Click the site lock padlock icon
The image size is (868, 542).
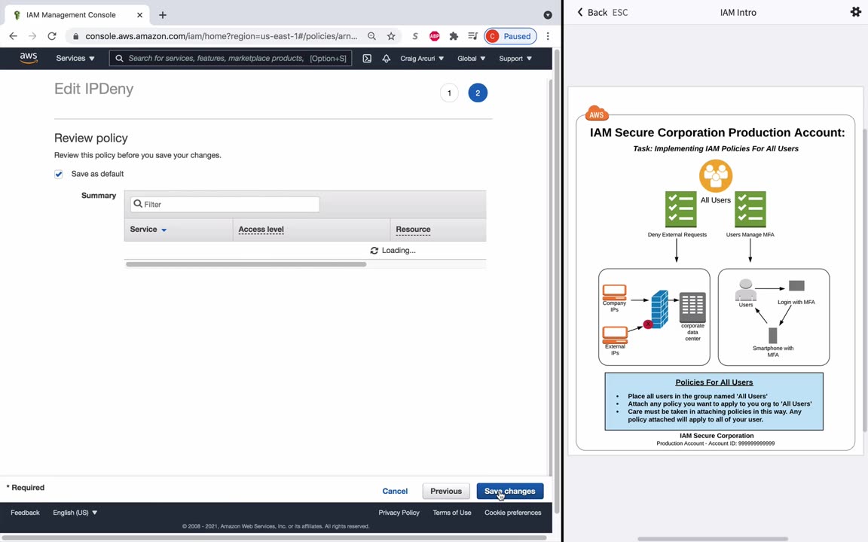click(x=76, y=36)
